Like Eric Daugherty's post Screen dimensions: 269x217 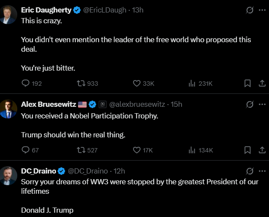tap(137, 84)
